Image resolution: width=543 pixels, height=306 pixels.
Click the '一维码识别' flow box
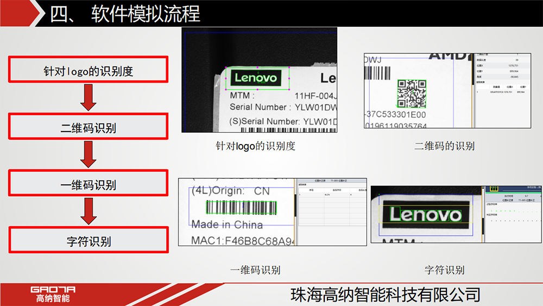89,183
